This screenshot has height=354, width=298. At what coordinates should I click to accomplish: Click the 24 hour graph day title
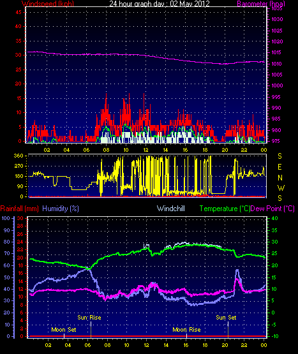point(160,3)
